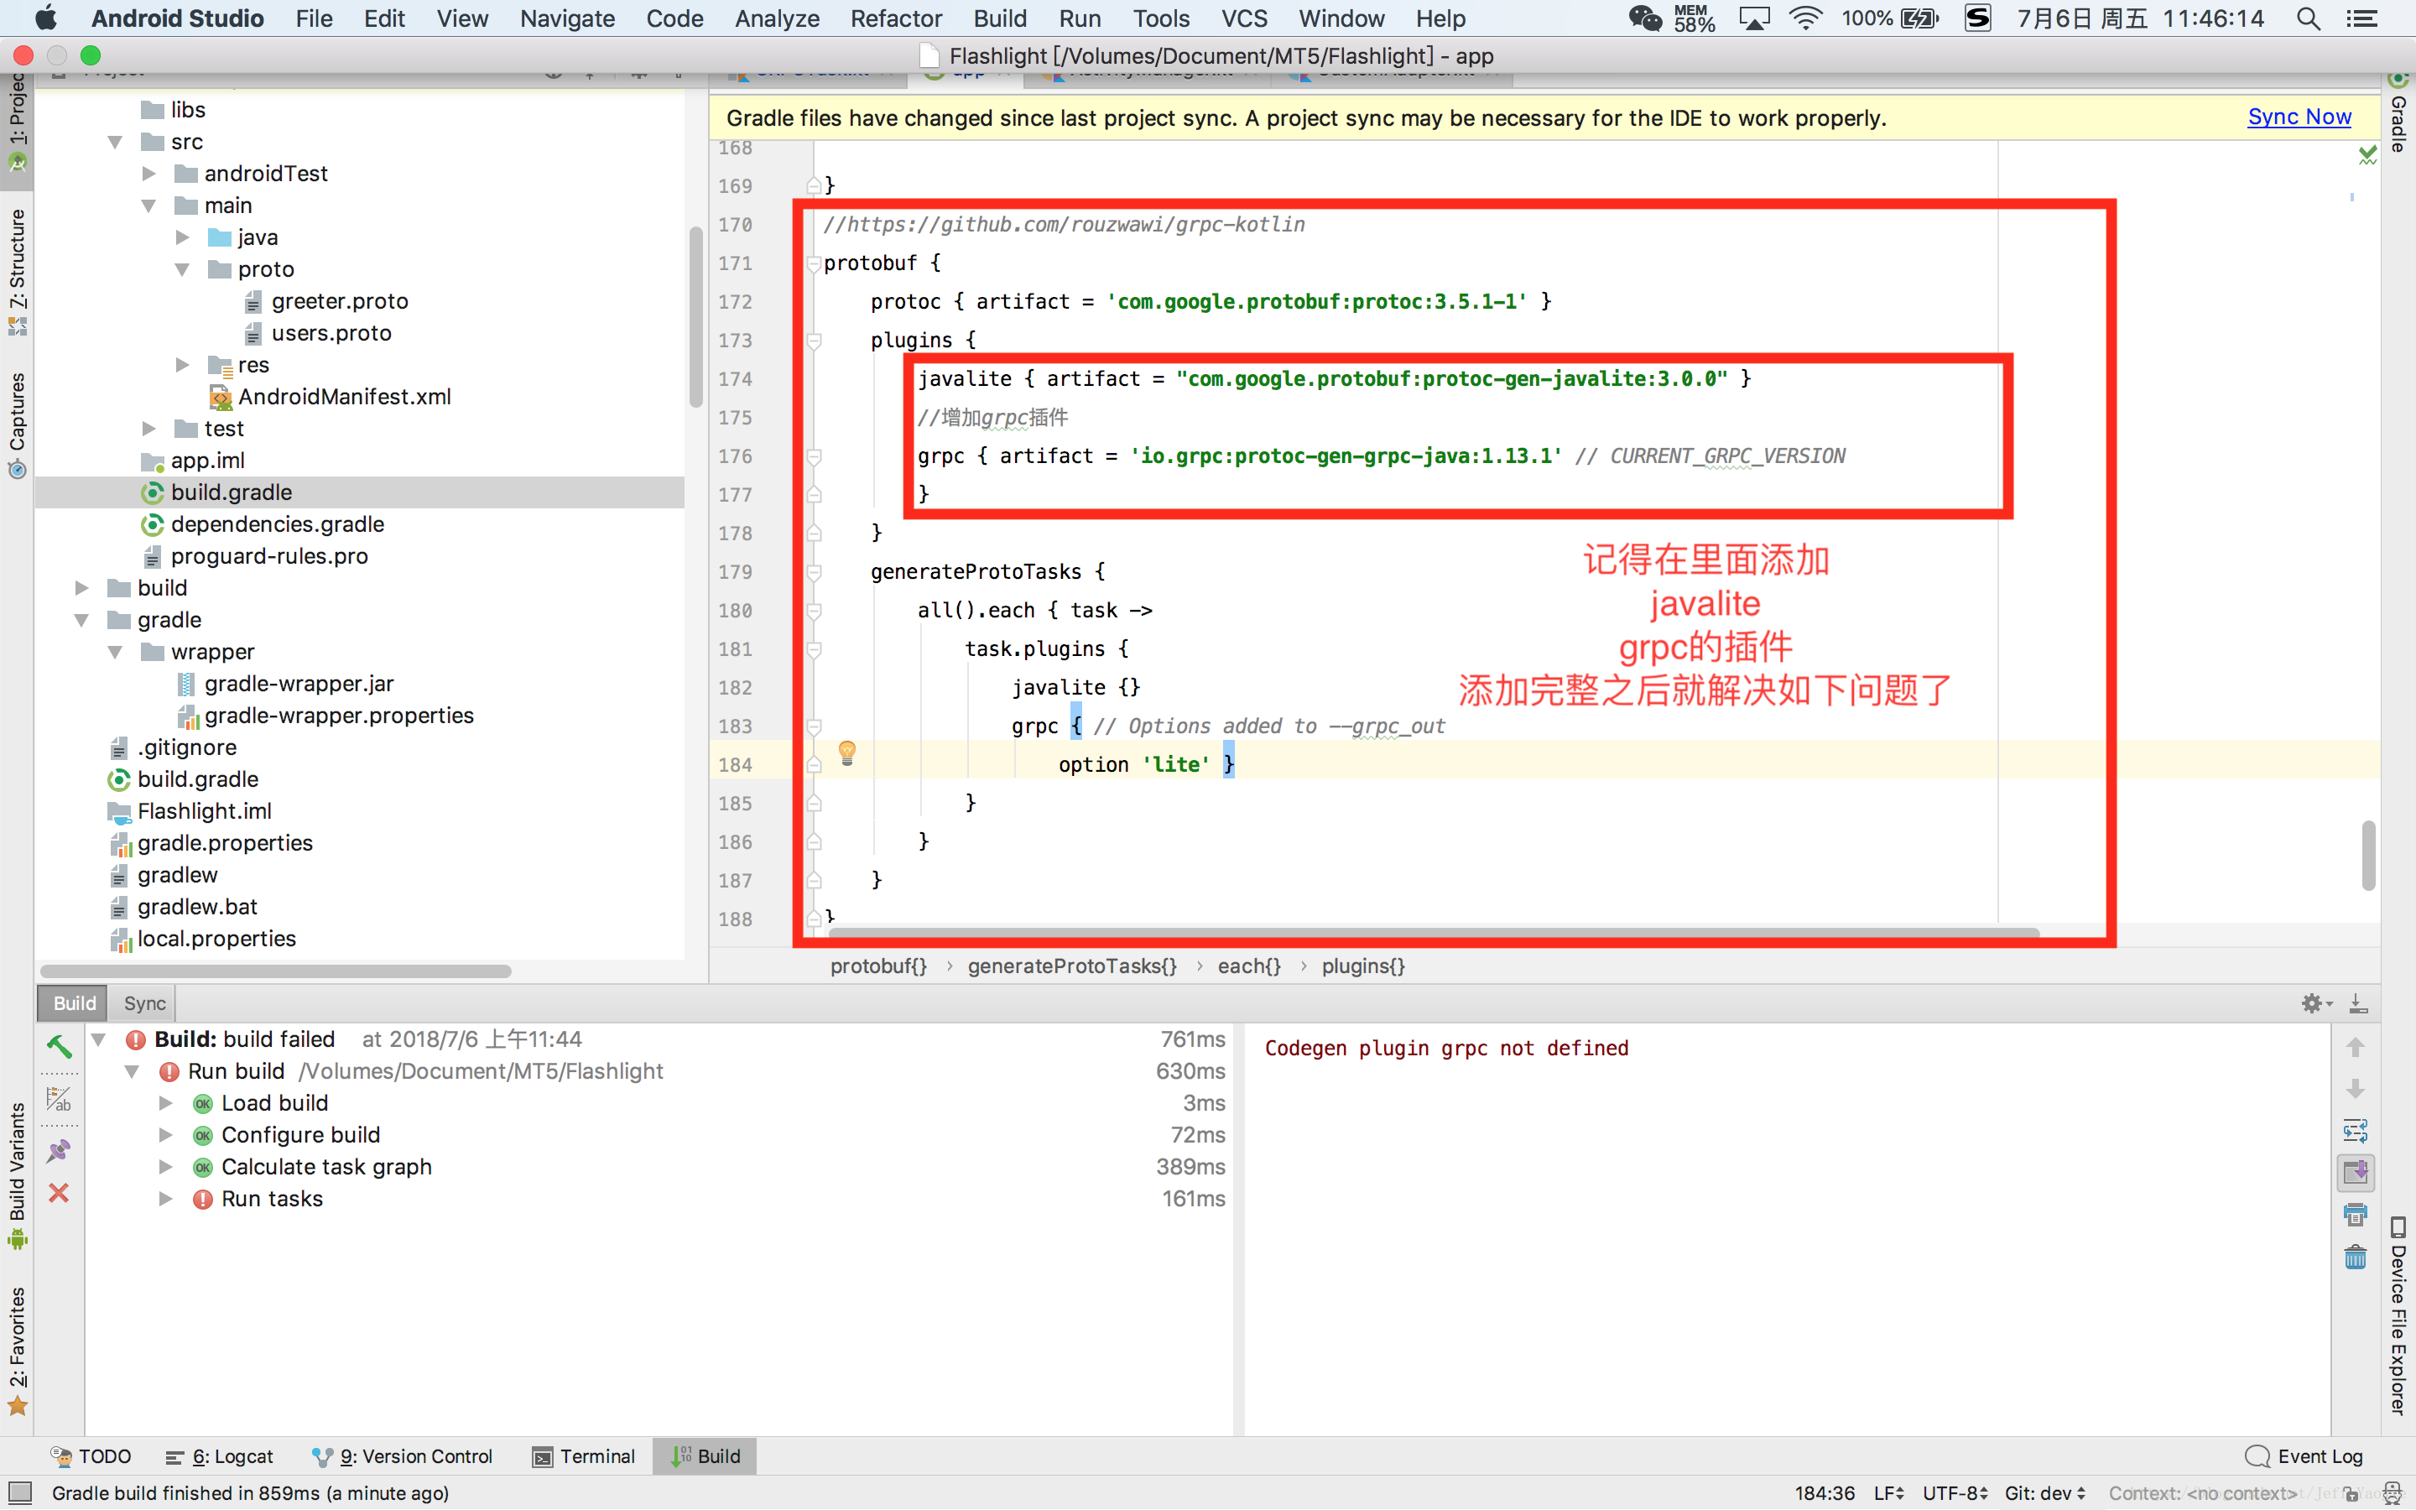
Task: Expand the Run tasks build node
Action: [166, 1199]
